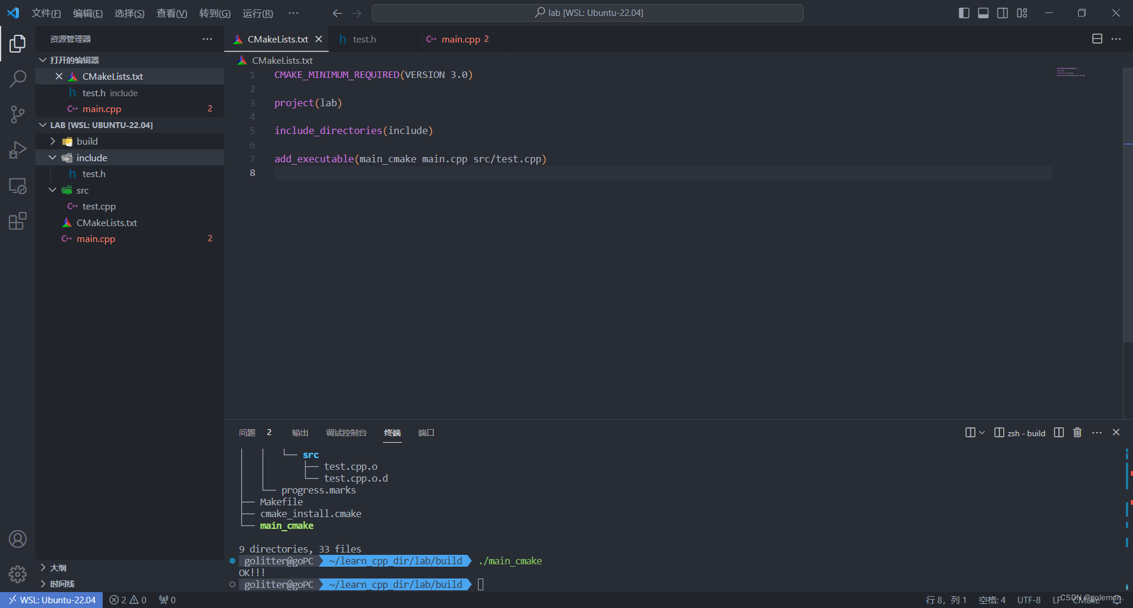Toggle the secondary sidebar layout button
This screenshot has width=1133, height=608.
pos(1003,13)
